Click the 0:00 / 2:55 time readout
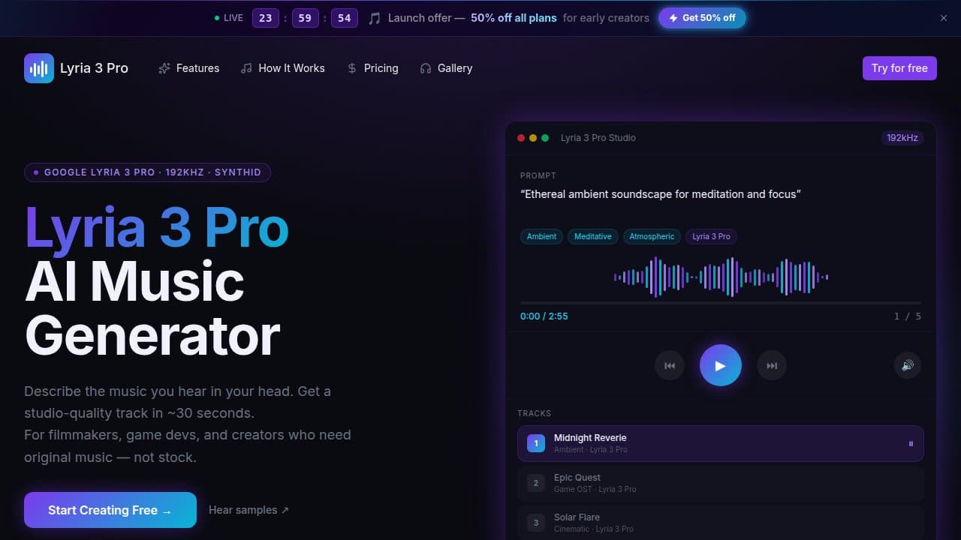 coord(544,316)
